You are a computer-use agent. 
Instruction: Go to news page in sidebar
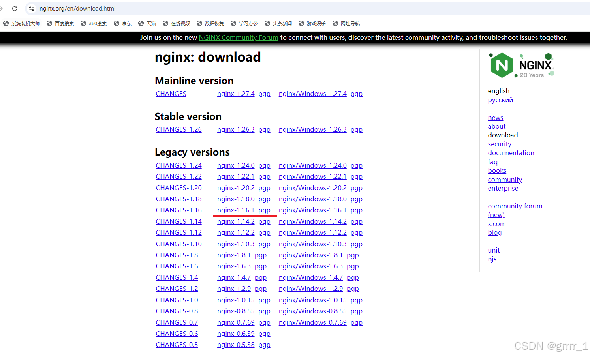coord(495,118)
